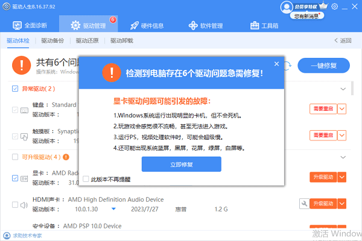
Task: Click the wrench repair icon for HDMI声卡
Action: click(x=304, y=204)
